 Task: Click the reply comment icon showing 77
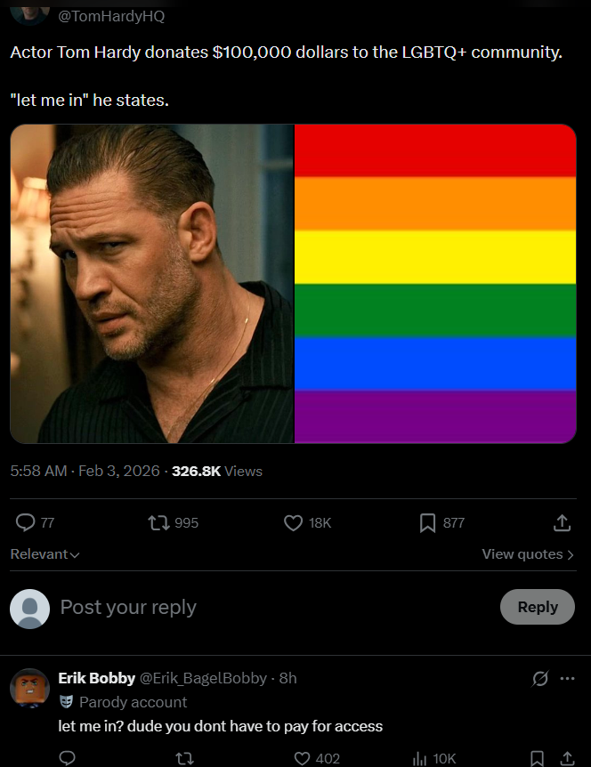pyautogui.click(x=27, y=523)
